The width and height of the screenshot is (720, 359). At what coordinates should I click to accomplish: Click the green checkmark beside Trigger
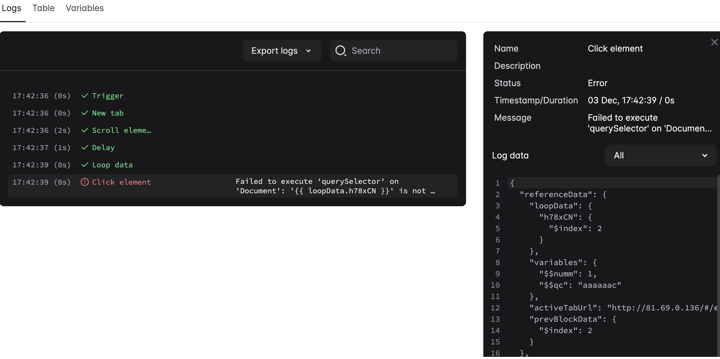pos(85,95)
